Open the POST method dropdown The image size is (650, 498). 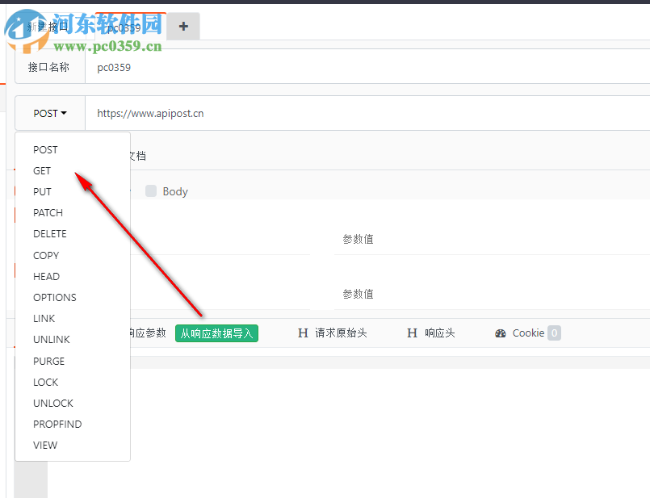pyautogui.click(x=49, y=113)
